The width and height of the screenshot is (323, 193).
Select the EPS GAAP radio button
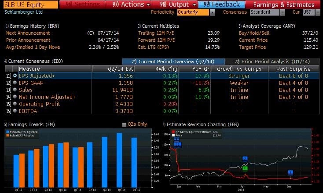[15, 83]
